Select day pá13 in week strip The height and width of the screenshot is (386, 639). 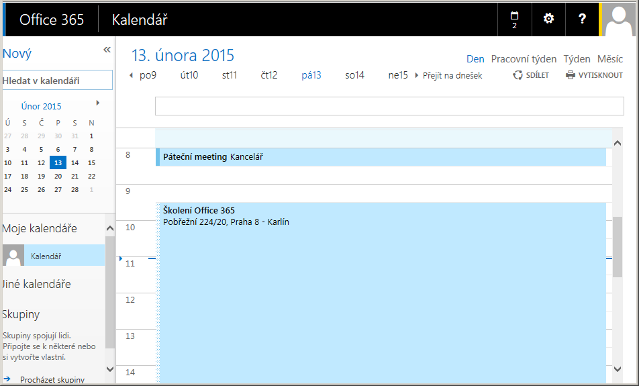pyautogui.click(x=311, y=75)
